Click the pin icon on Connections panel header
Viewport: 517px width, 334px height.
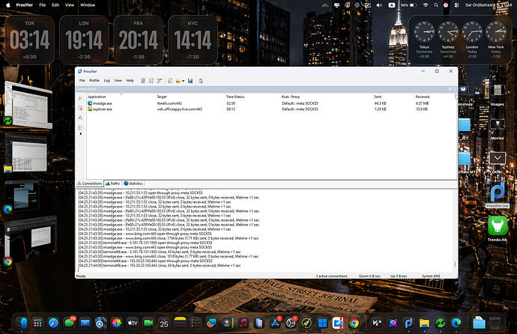450,89
